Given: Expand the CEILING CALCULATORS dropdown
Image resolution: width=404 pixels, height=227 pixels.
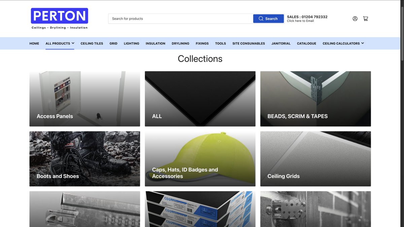Looking at the screenshot, I should pyautogui.click(x=343, y=43).
